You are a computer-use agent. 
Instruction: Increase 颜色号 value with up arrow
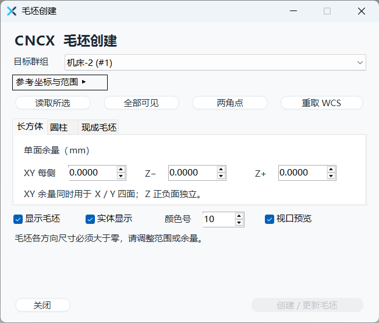239,216
